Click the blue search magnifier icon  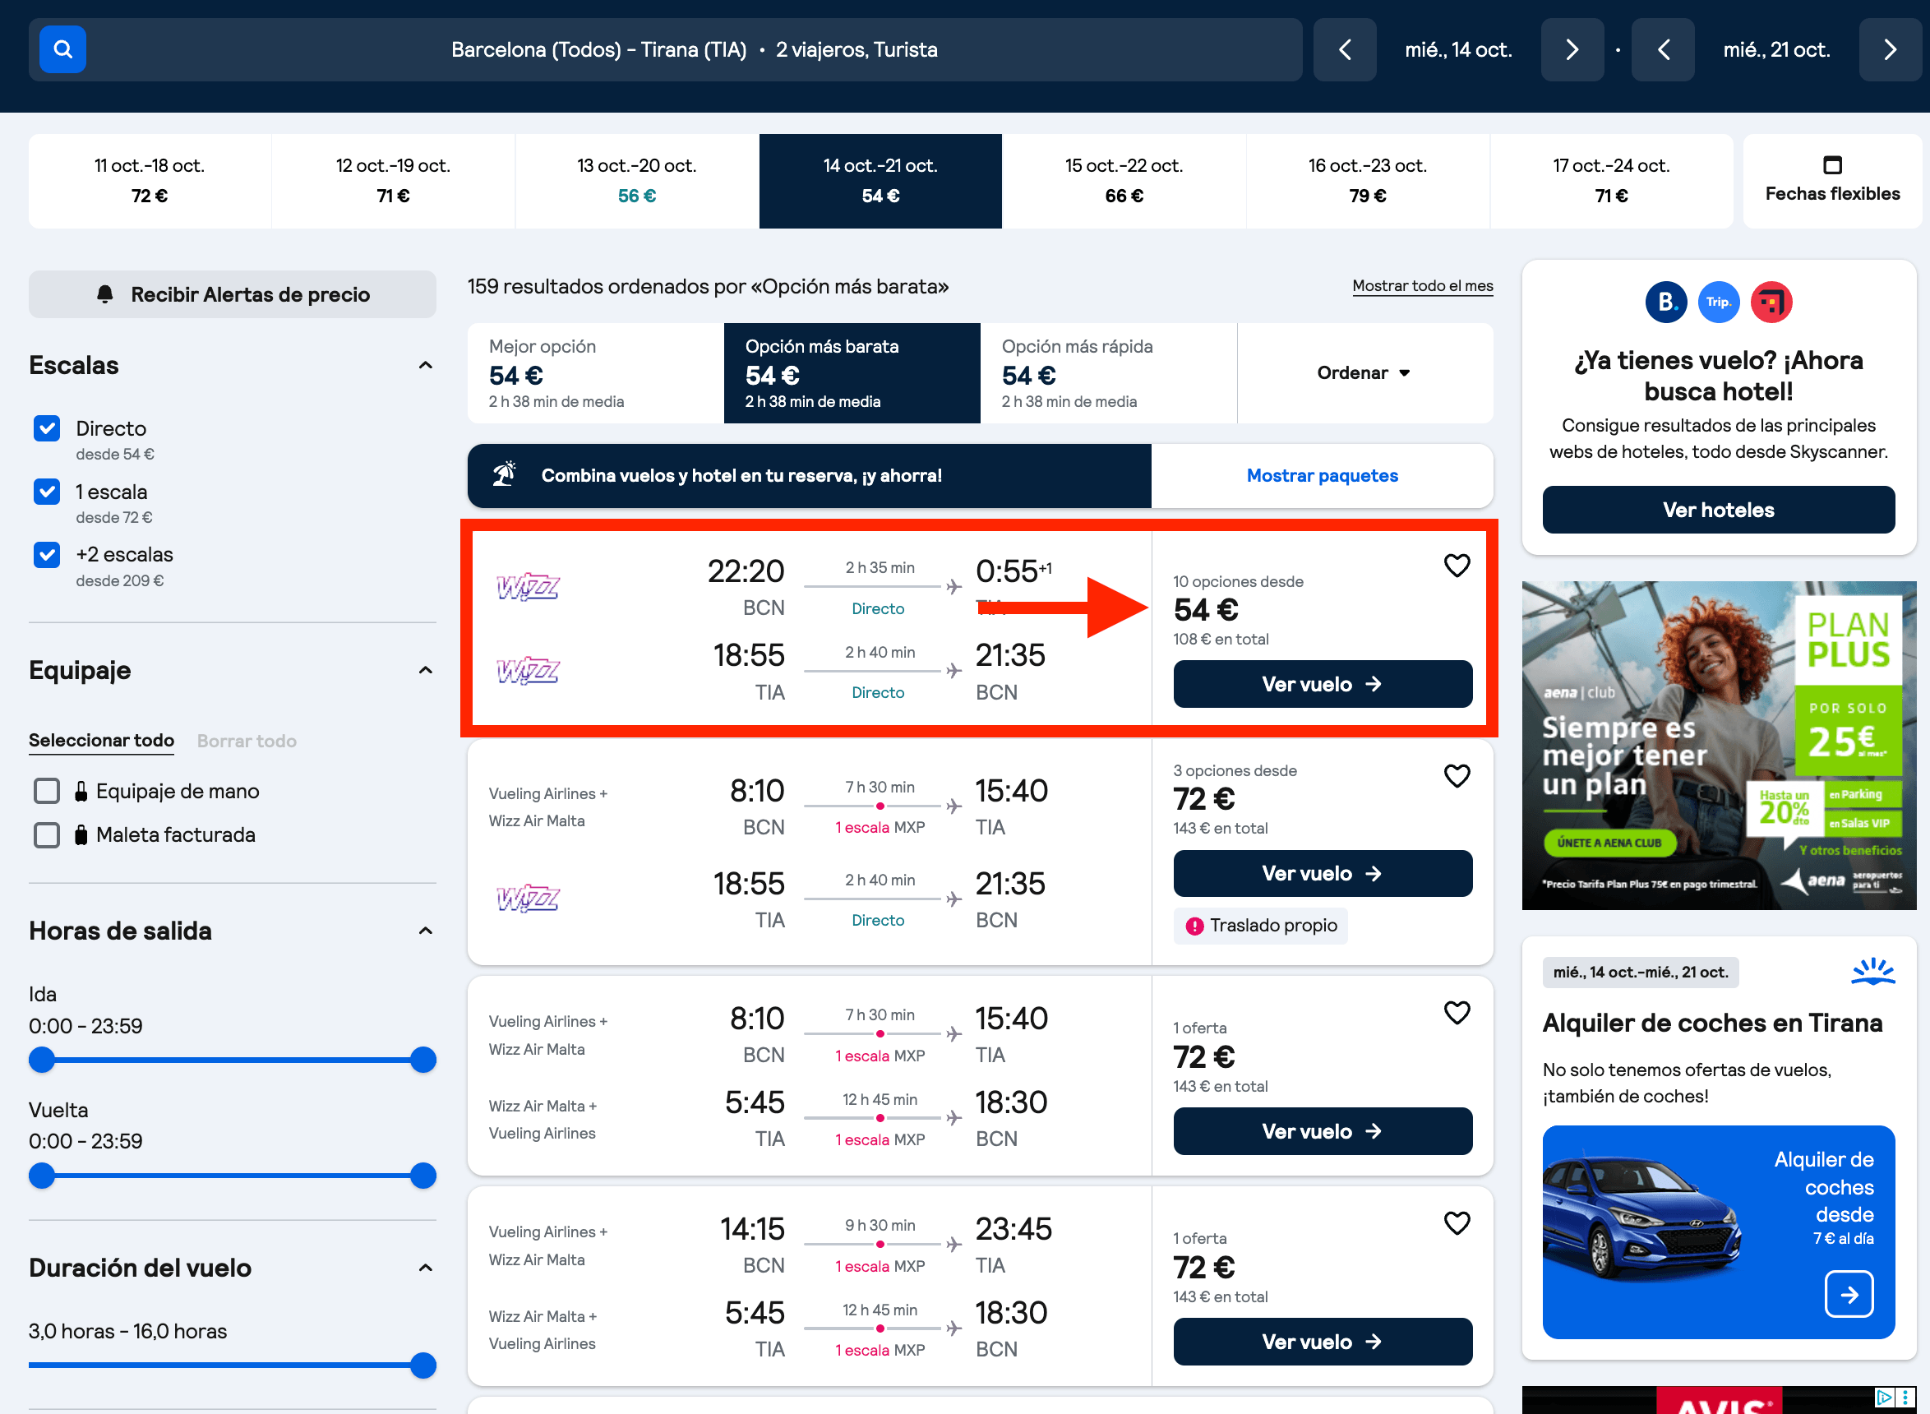coord(62,49)
